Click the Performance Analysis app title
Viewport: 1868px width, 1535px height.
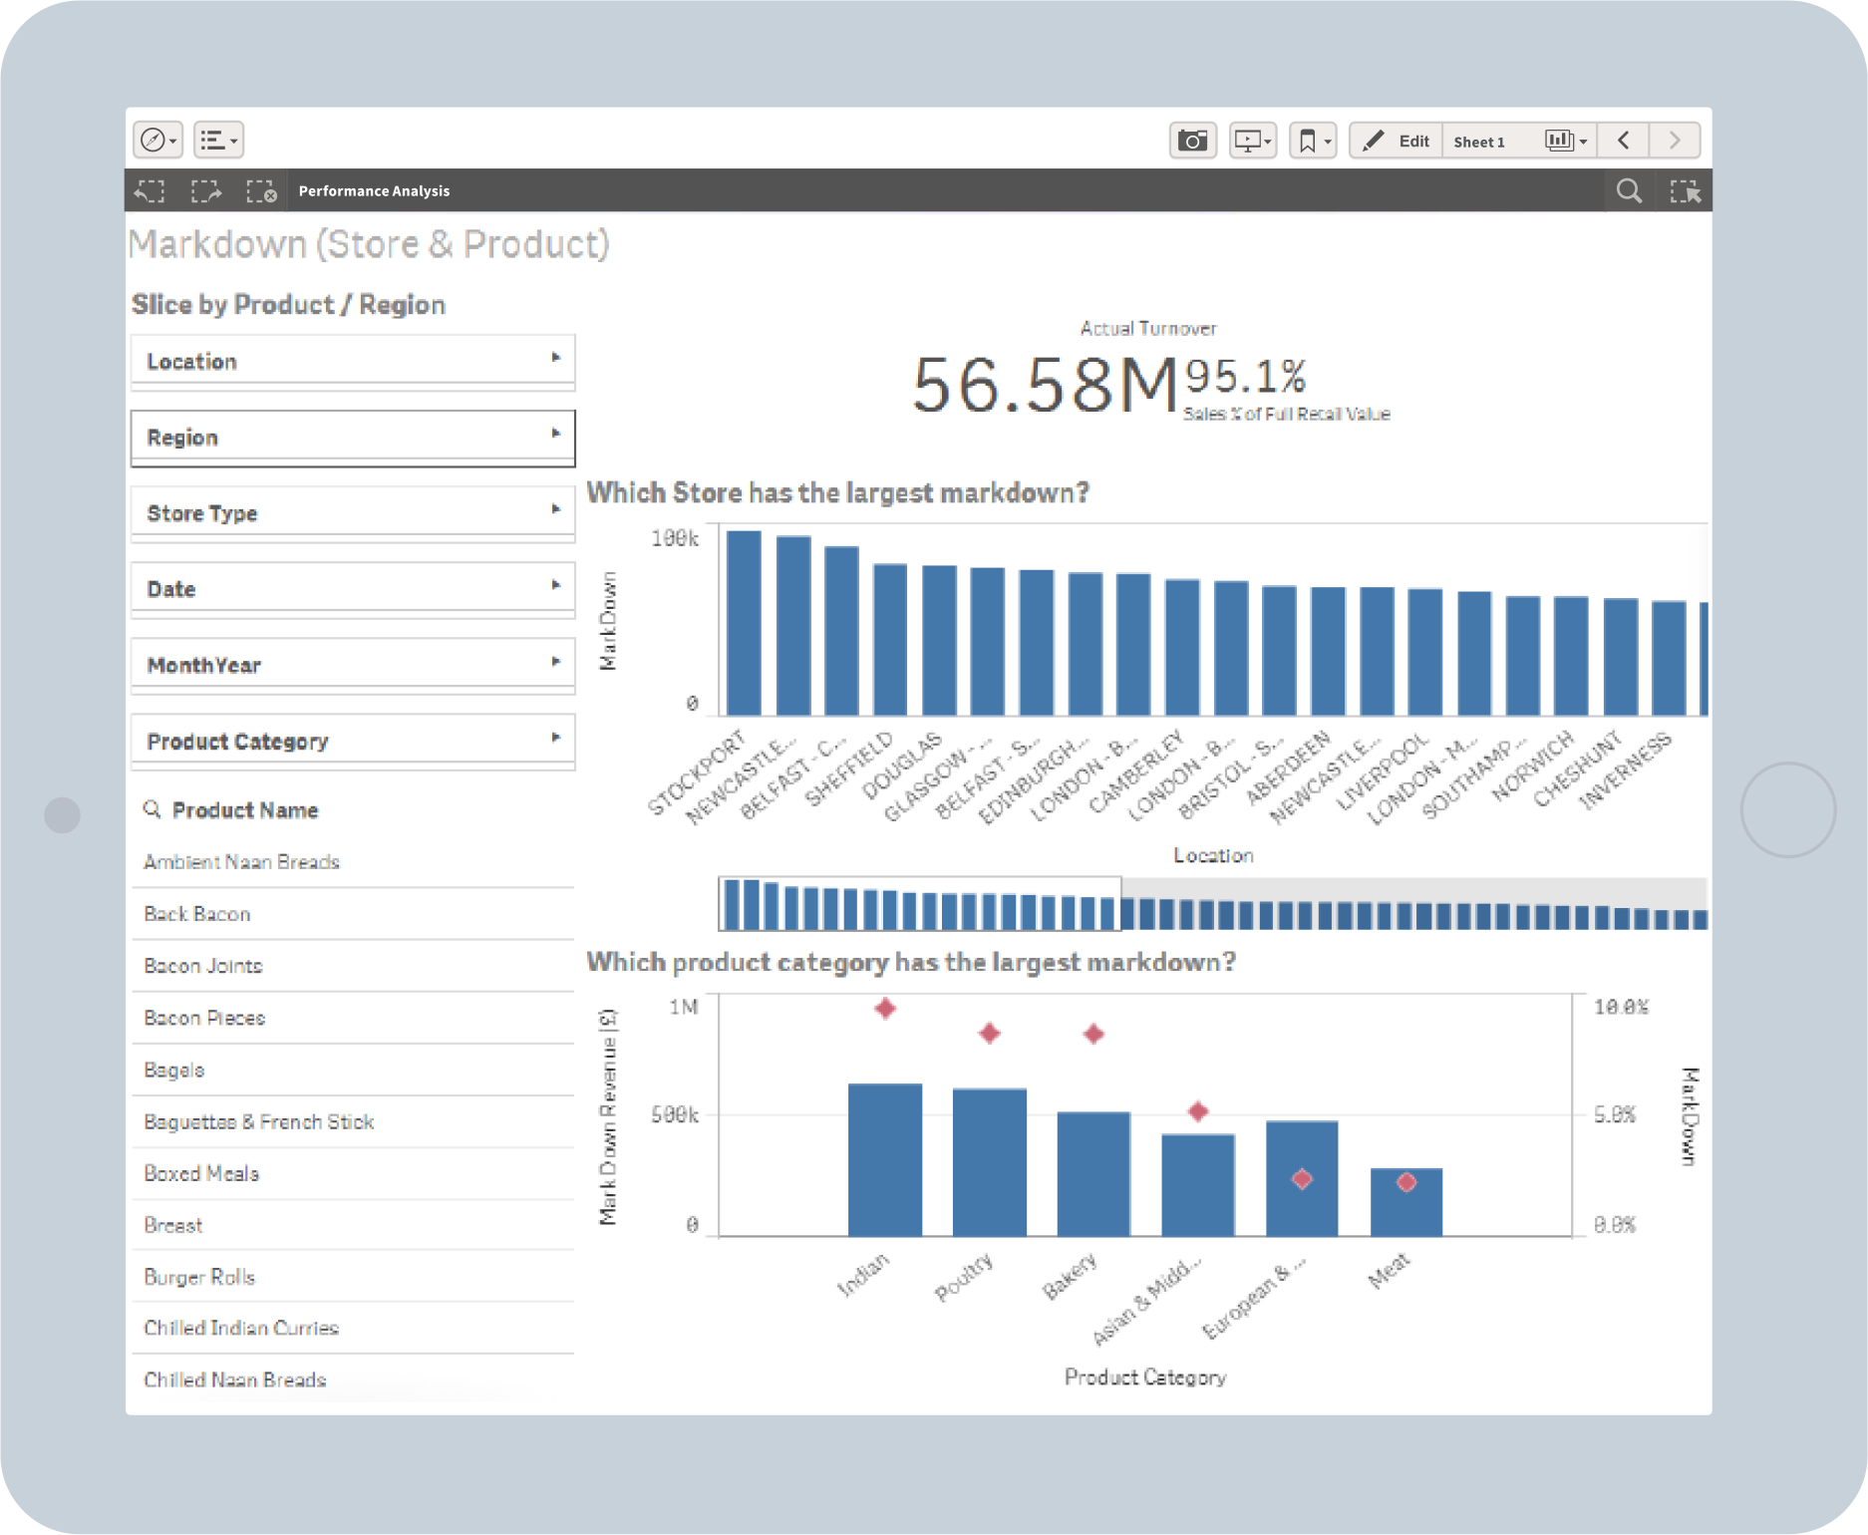click(x=374, y=191)
